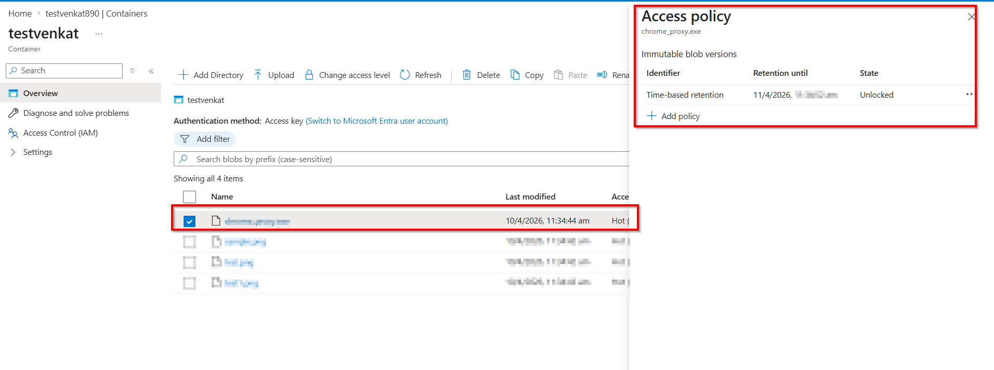994x370 pixels.
Task: Click Search blobs by prefix field
Action: coord(401,159)
